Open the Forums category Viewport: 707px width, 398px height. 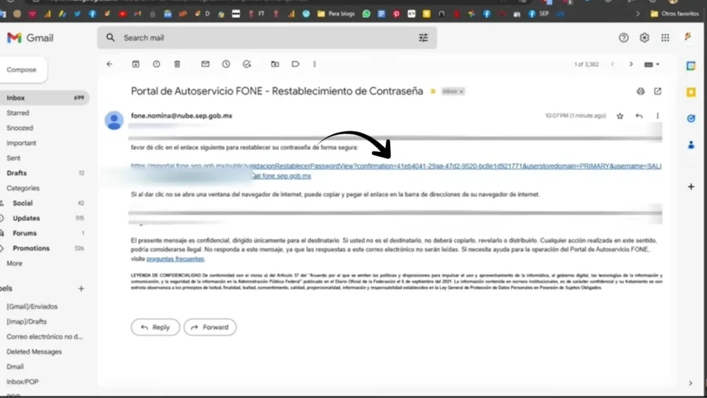pos(25,233)
